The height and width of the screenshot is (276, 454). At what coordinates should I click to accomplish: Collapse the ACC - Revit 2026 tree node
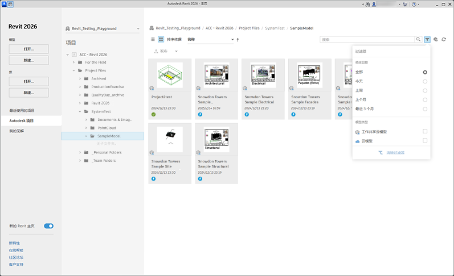click(x=67, y=55)
